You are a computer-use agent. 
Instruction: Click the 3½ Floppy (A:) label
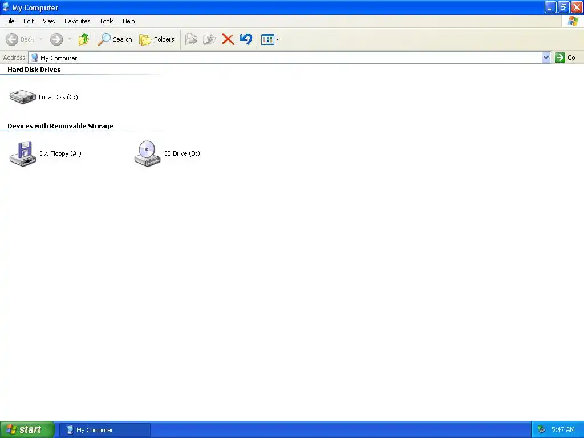(x=60, y=153)
